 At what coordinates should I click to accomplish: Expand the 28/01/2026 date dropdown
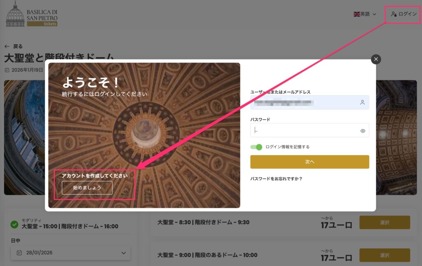click(70, 253)
